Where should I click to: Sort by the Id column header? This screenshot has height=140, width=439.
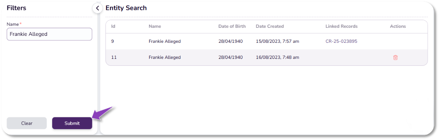click(x=113, y=26)
